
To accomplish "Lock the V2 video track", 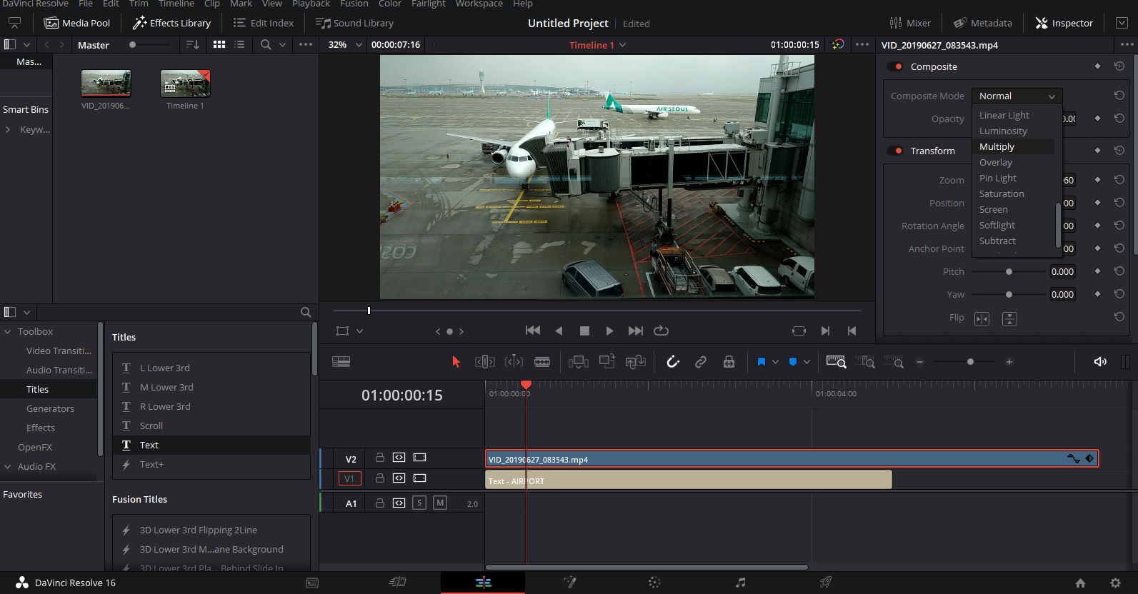I will click(380, 458).
